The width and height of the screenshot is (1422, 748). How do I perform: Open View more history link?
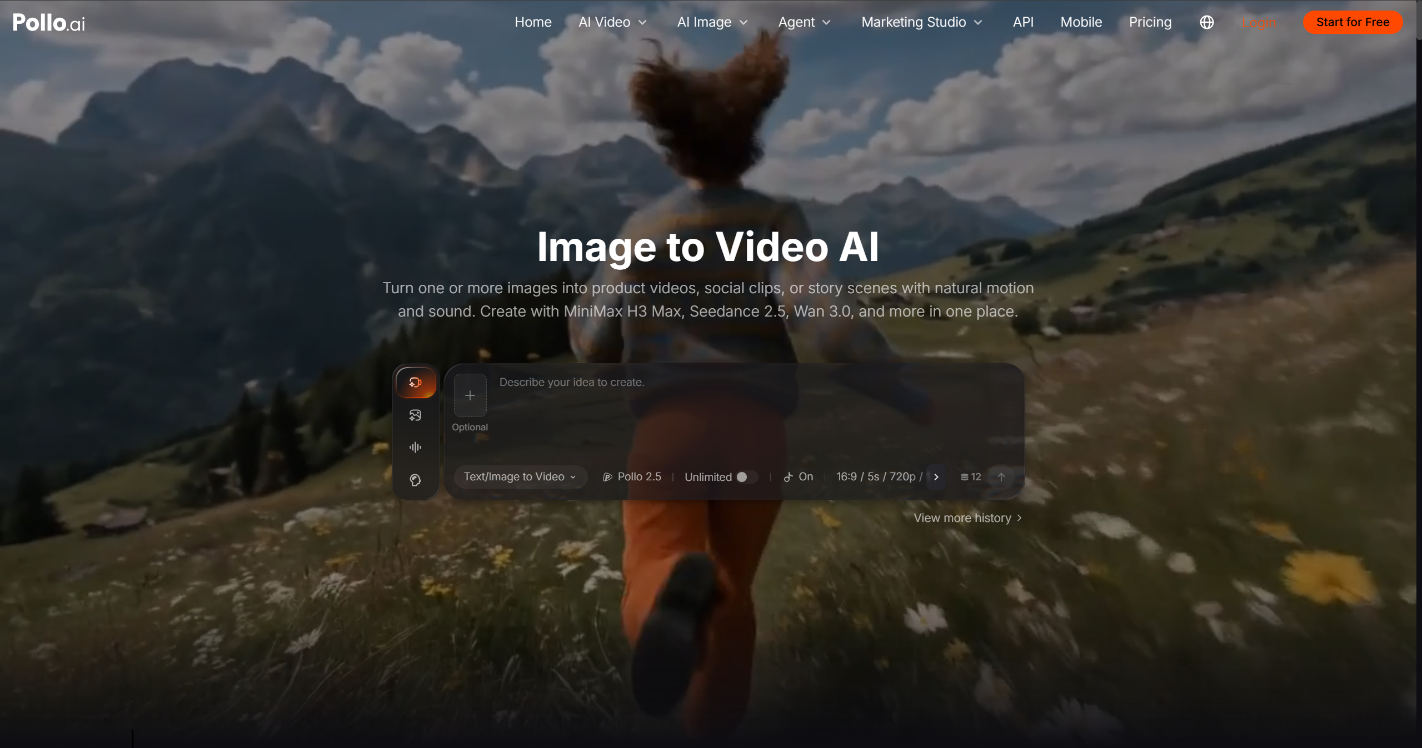tap(967, 518)
